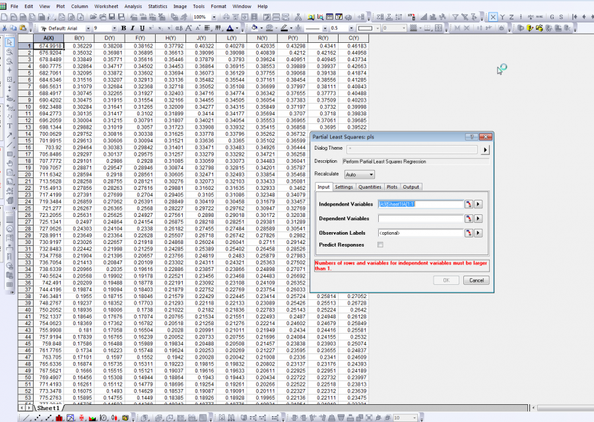Image resolution: width=594 pixels, height=422 pixels.
Task: Select the Sheet1 worksheet tab
Action: coord(48,409)
